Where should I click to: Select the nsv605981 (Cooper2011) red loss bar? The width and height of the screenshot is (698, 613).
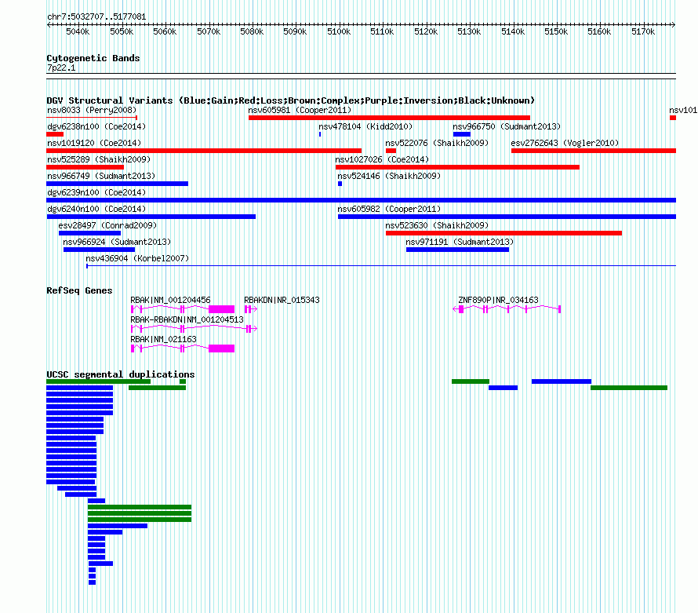point(389,118)
